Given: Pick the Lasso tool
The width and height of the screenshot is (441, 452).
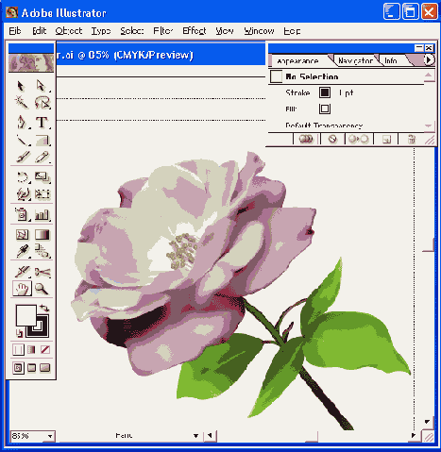Looking at the screenshot, I should click(42, 103).
